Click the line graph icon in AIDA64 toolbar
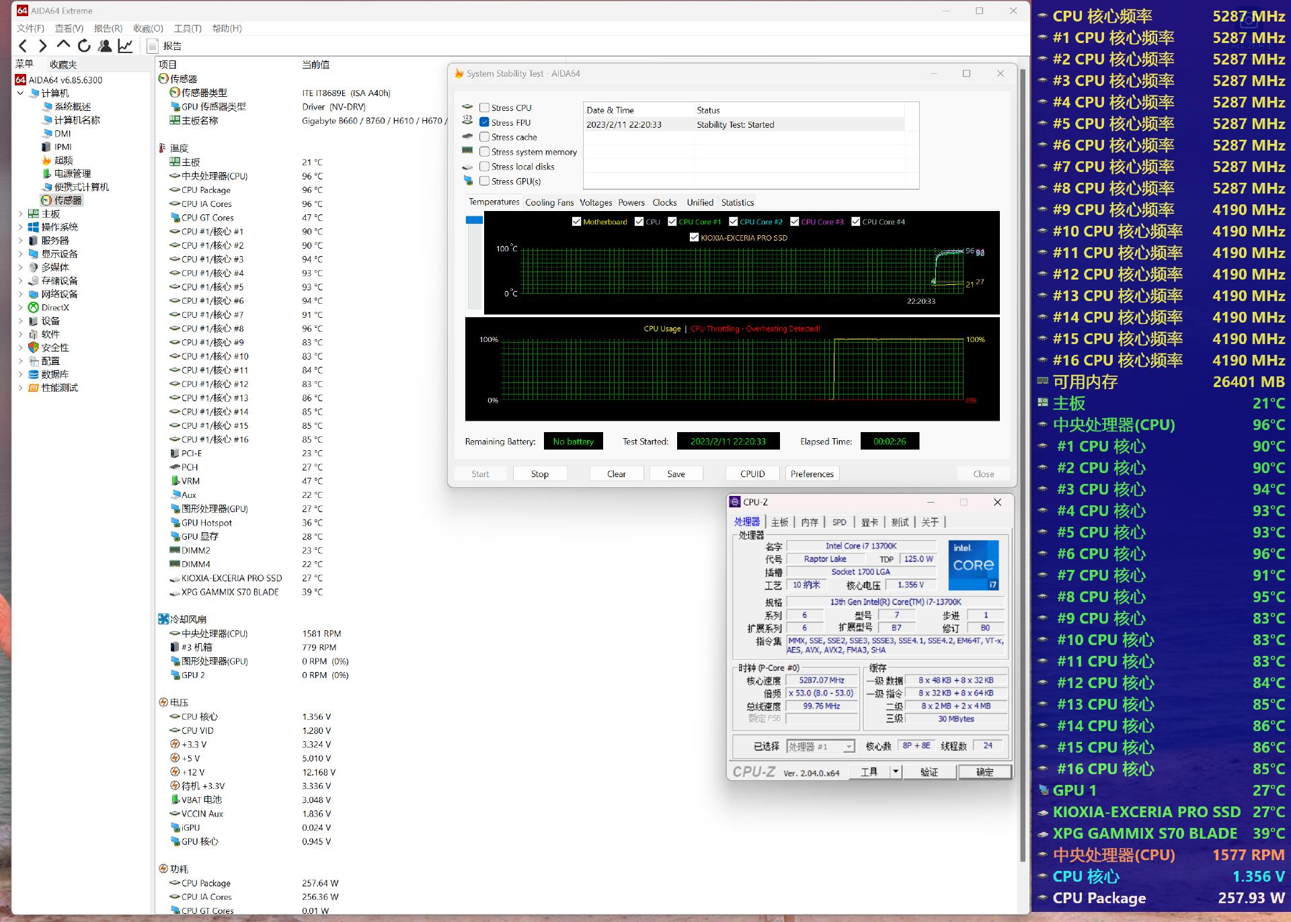Screen dimensions: 1291x922 click(x=124, y=46)
